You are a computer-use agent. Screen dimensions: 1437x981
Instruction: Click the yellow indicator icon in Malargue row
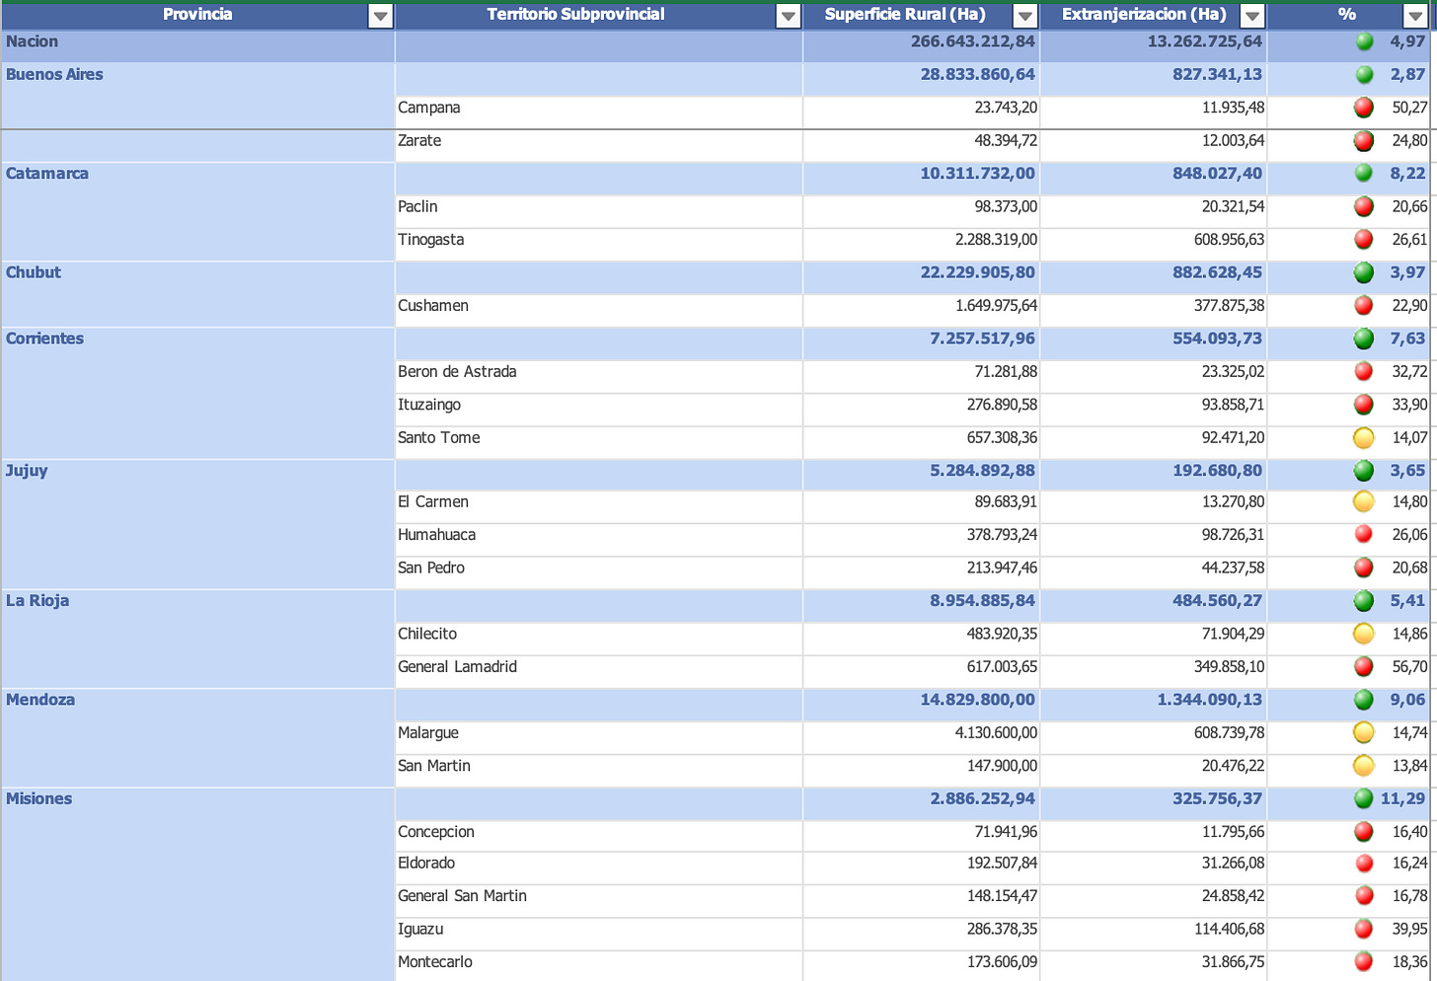pyautogui.click(x=1364, y=732)
